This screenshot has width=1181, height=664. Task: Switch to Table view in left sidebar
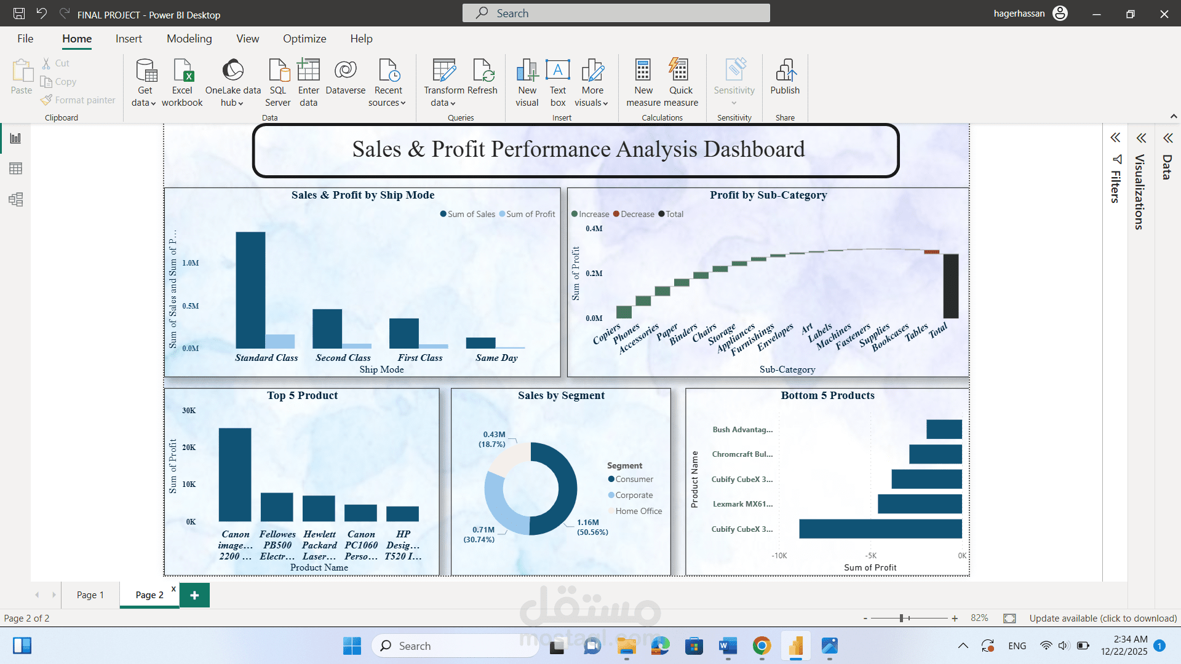click(16, 168)
